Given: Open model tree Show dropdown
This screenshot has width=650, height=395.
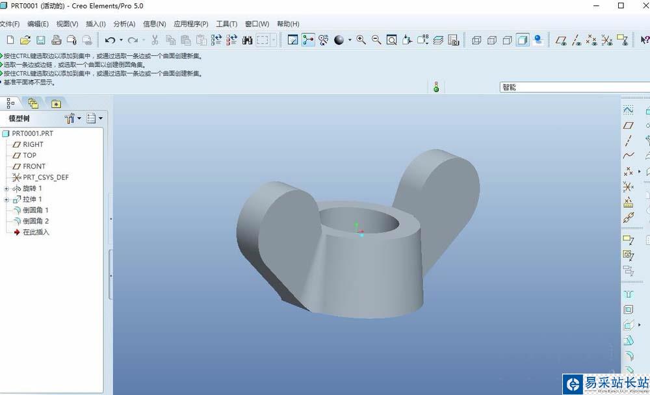Looking at the screenshot, I should point(94,118).
